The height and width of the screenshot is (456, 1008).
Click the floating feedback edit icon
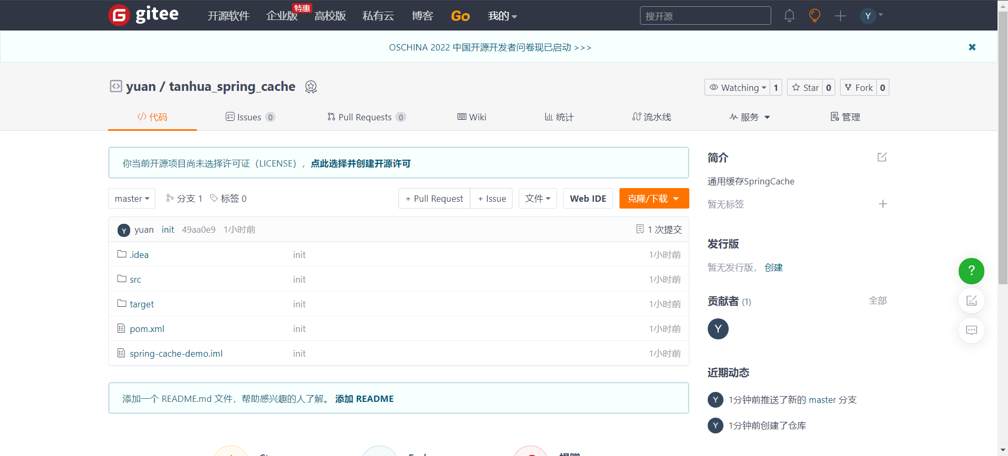click(x=971, y=300)
